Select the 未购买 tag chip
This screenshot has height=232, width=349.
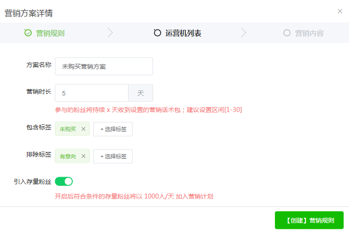(68, 129)
